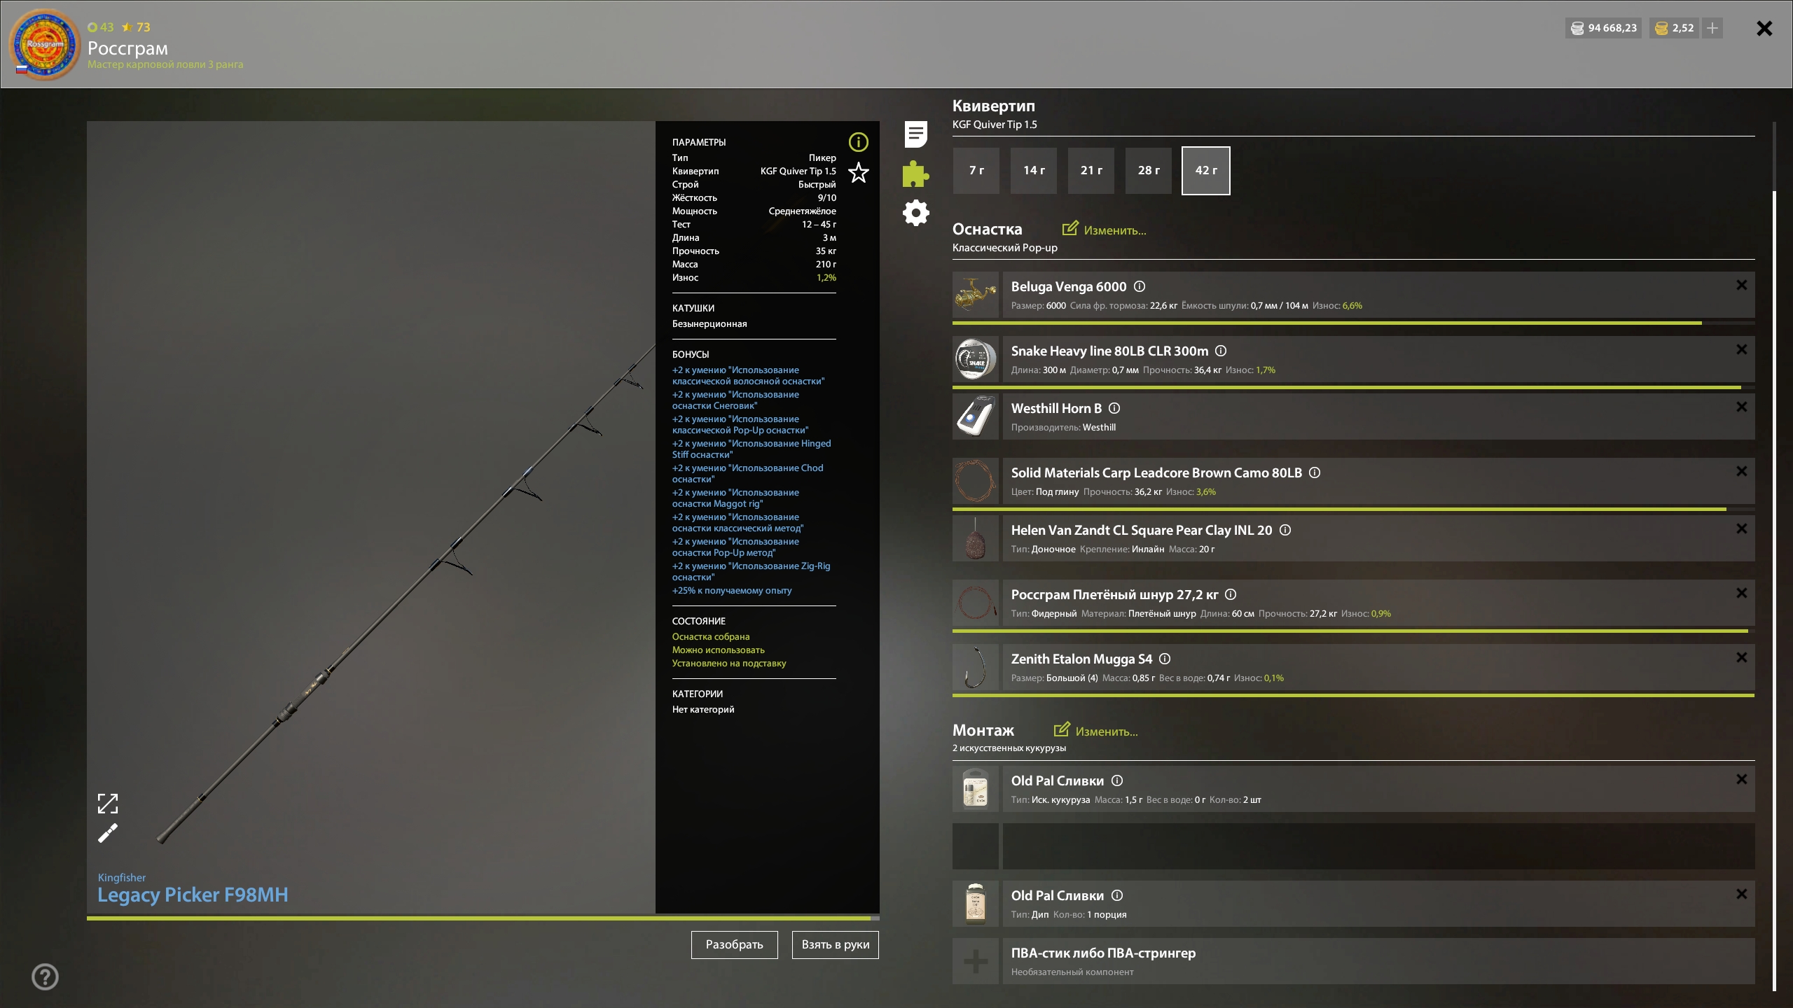The image size is (1793, 1008).
Task: Select the 21 g quiver tip option
Action: tap(1091, 170)
